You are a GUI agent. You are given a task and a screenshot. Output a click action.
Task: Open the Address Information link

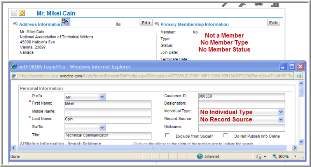pos(40,24)
